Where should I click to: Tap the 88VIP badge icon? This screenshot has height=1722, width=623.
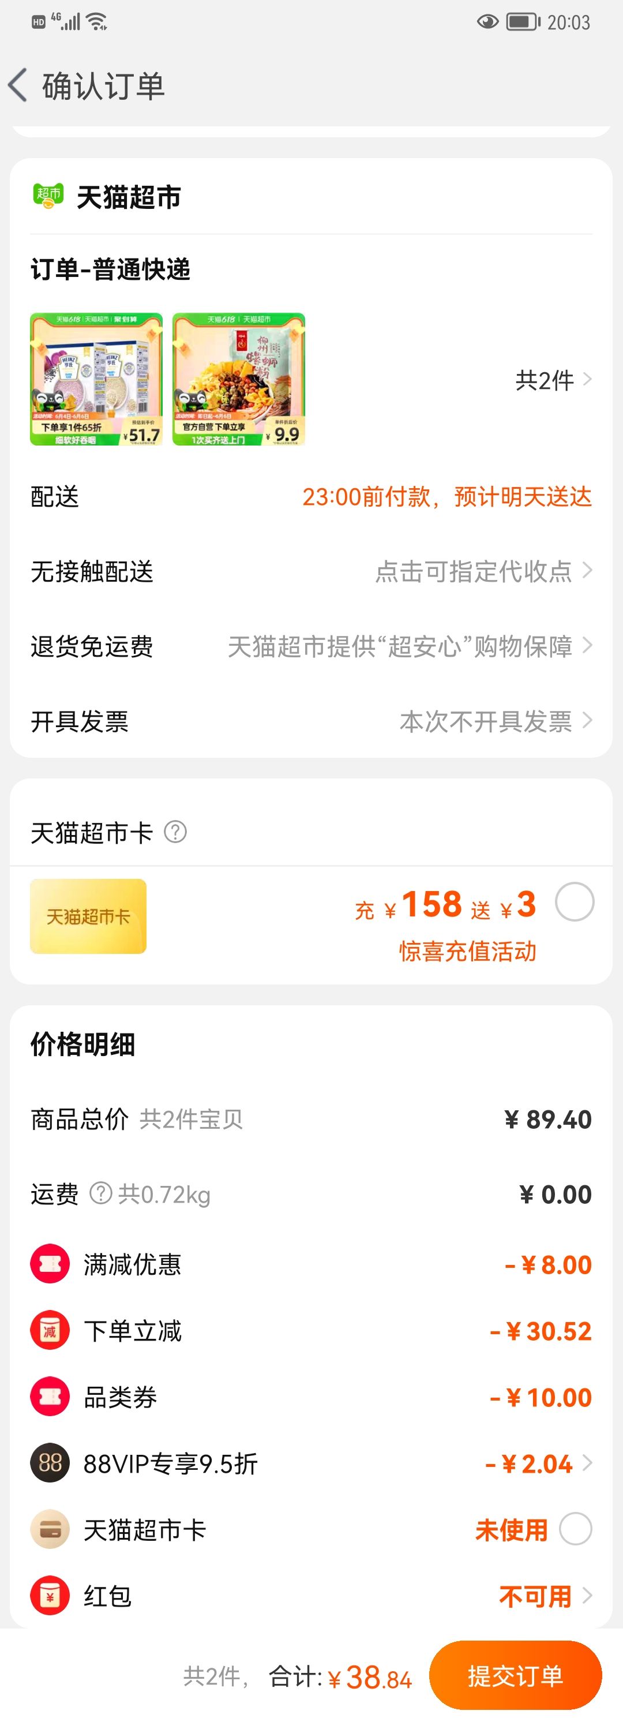point(50,1463)
